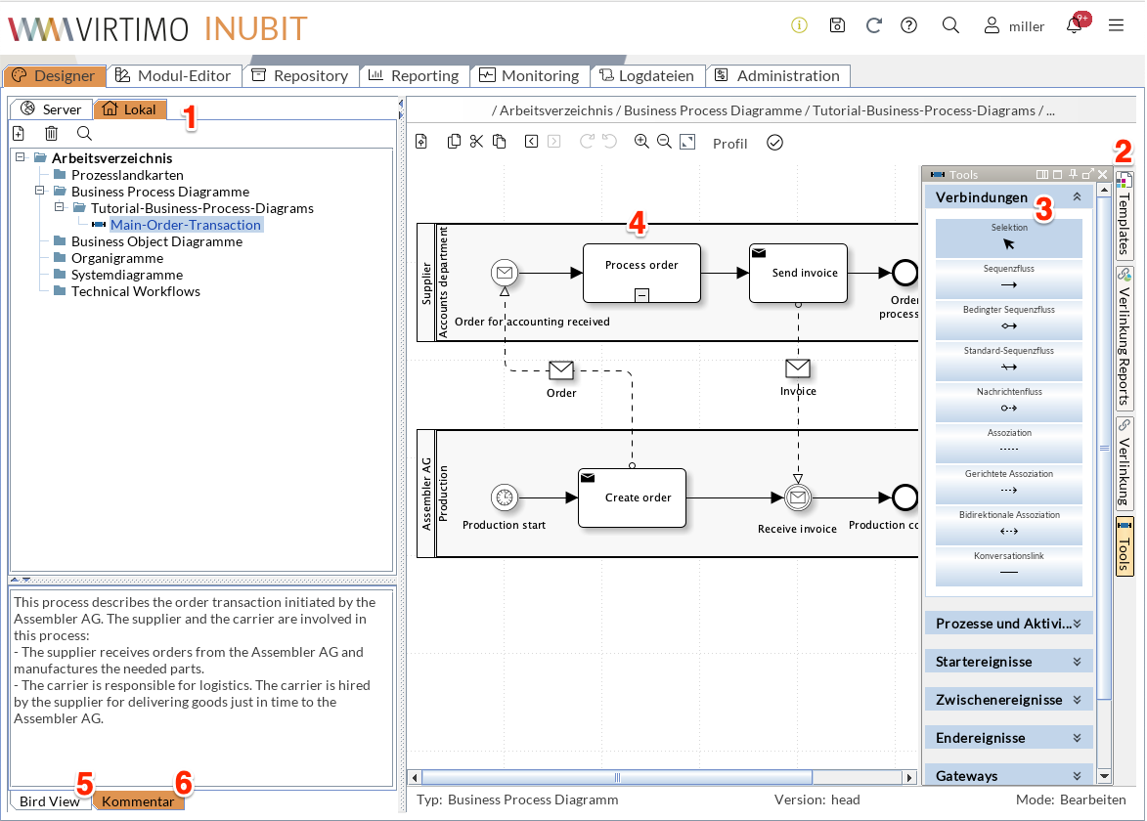Select the Sequenzfluss connection tool
This screenshot has height=821, width=1147.
(1008, 274)
